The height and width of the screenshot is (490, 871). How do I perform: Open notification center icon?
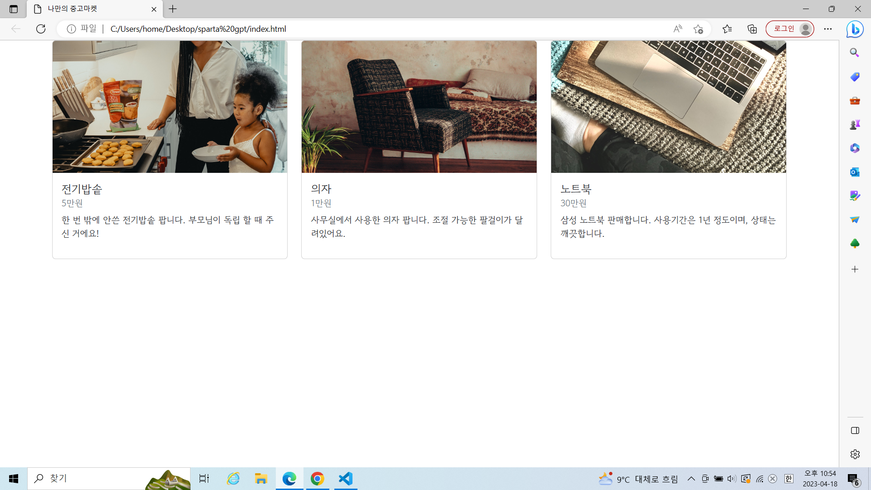point(853,479)
